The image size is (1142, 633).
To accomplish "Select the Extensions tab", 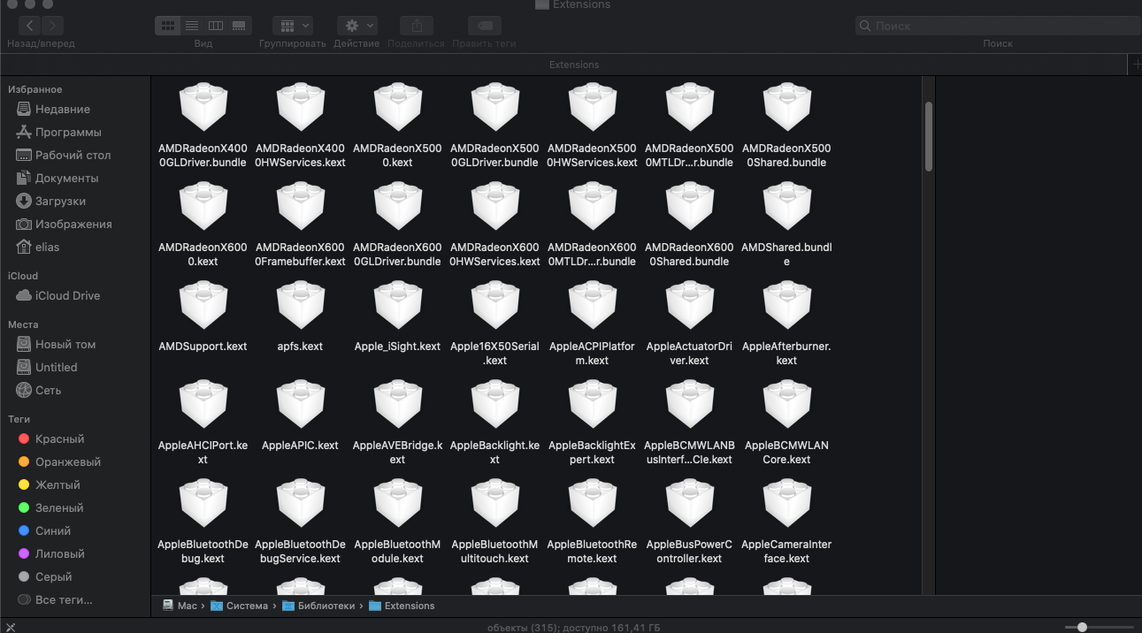I will [573, 65].
